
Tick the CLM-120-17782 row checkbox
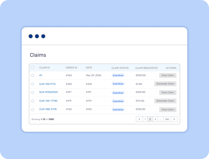(x=33, y=101)
